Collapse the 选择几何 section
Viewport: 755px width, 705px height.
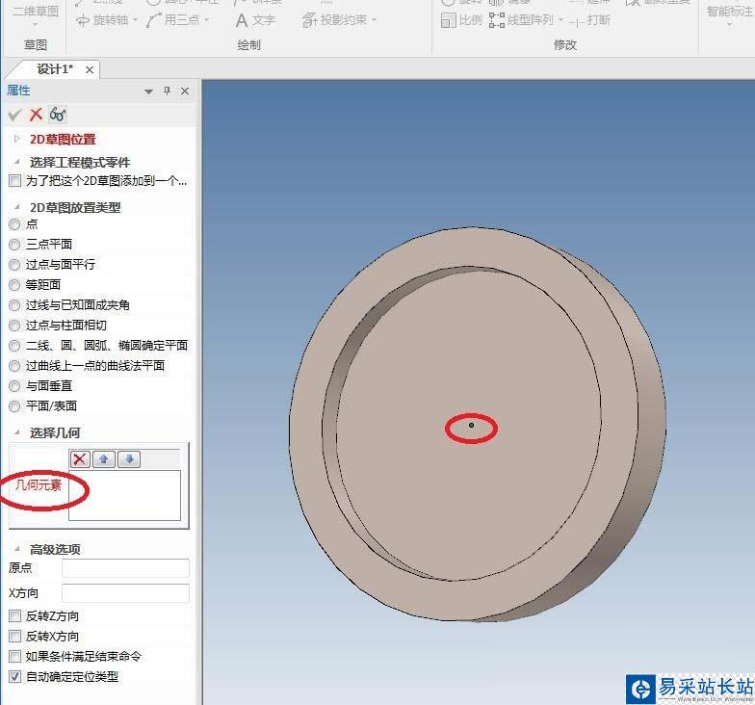17,432
